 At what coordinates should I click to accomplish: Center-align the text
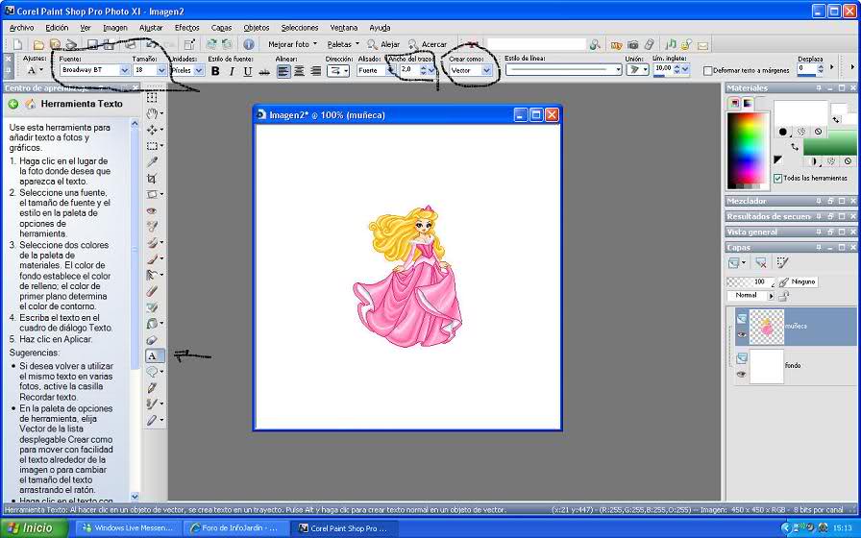click(x=299, y=71)
